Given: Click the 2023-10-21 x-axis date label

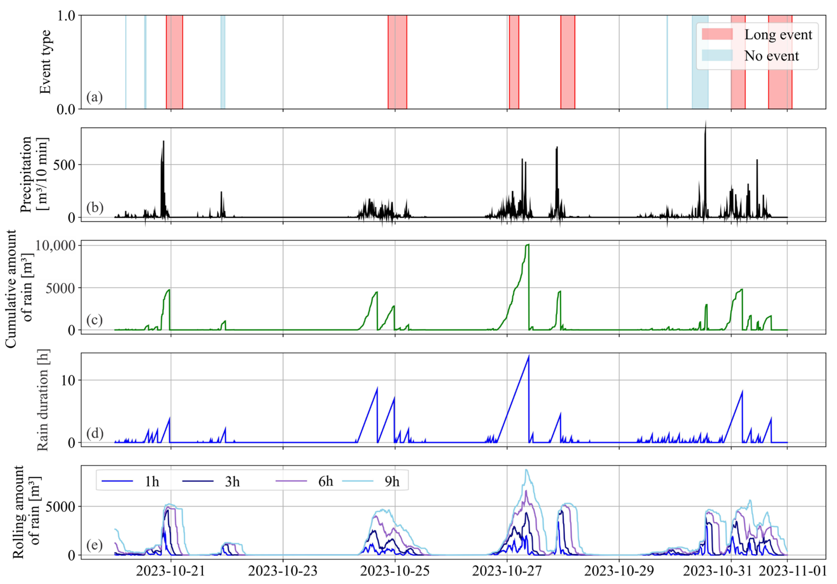Looking at the screenshot, I should (x=170, y=571).
